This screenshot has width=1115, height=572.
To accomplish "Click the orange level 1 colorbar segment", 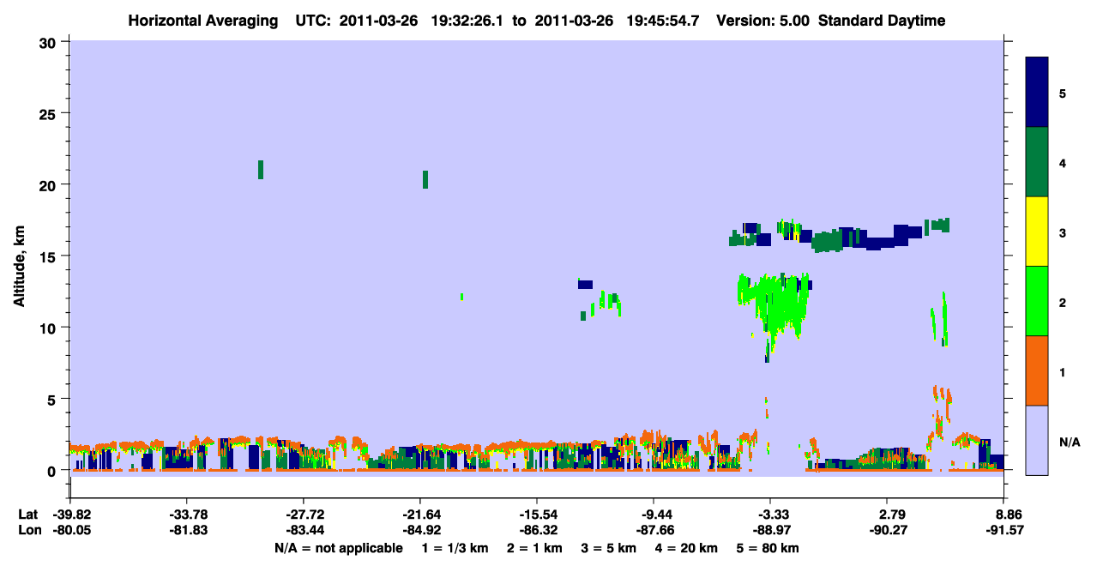I will (1037, 370).
